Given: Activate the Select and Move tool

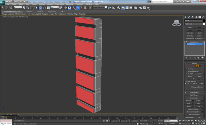Looking at the screenshot, I should pos(40,8).
